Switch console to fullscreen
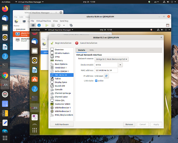Screen dimensions: 178x143 point(168,25)
